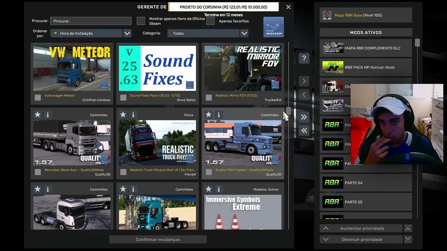Click the Mapa RBR Base profile avatar
This screenshot has height=251, width=447.
[x=327, y=15]
